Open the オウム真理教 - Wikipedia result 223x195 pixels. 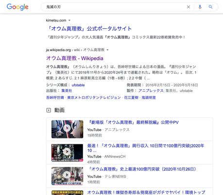(x=75, y=58)
